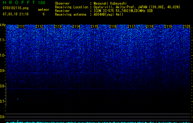Click the date stamp 07.03.18 21:10
This screenshot has width=193, height=123.
(16, 14)
